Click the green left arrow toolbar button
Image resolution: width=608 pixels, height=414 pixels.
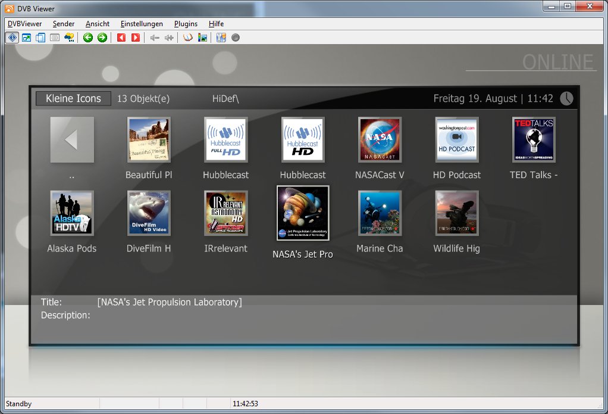coord(88,38)
